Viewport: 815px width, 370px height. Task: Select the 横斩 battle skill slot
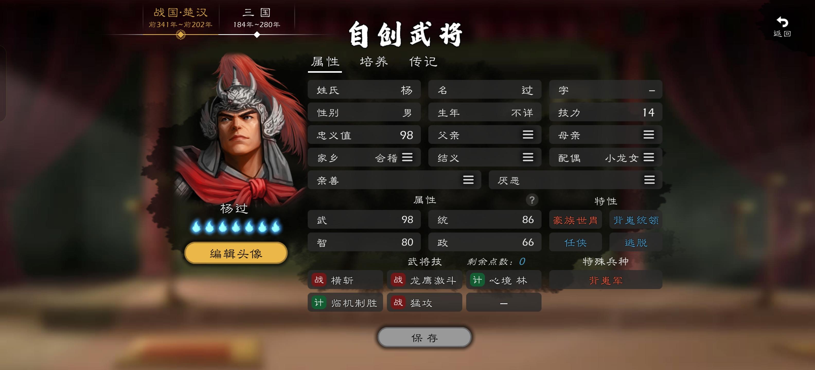point(345,280)
